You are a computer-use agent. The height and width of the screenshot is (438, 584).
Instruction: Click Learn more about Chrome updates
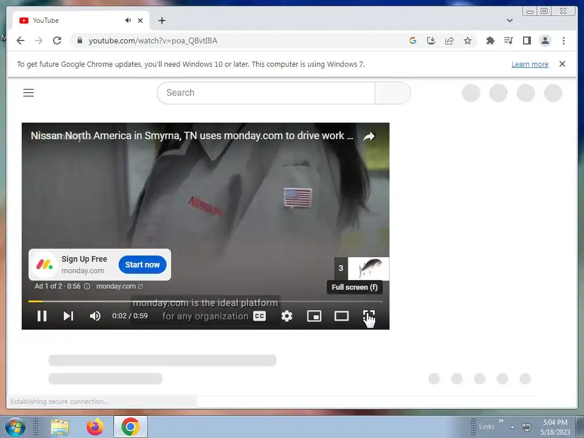pyautogui.click(x=530, y=64)
